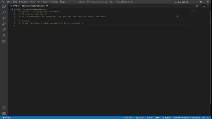Click the code minimap preview
This screenshot has height=119, width=212.
click(x=200, y=12)
